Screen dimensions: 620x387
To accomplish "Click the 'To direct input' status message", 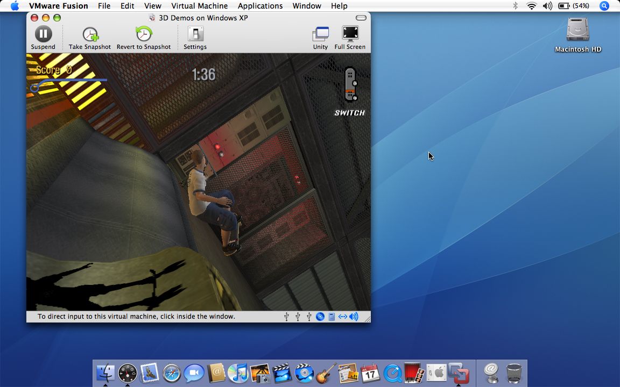I will pos(136,316).
